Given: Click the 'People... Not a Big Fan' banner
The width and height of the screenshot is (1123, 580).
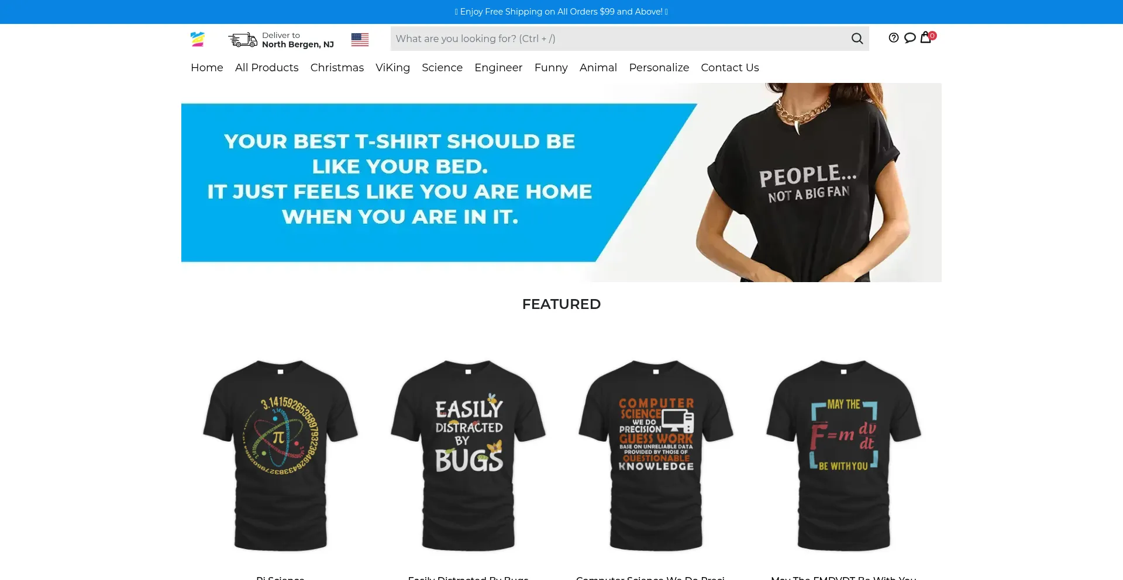Looking at the screenshot, I should coord(561,182).
